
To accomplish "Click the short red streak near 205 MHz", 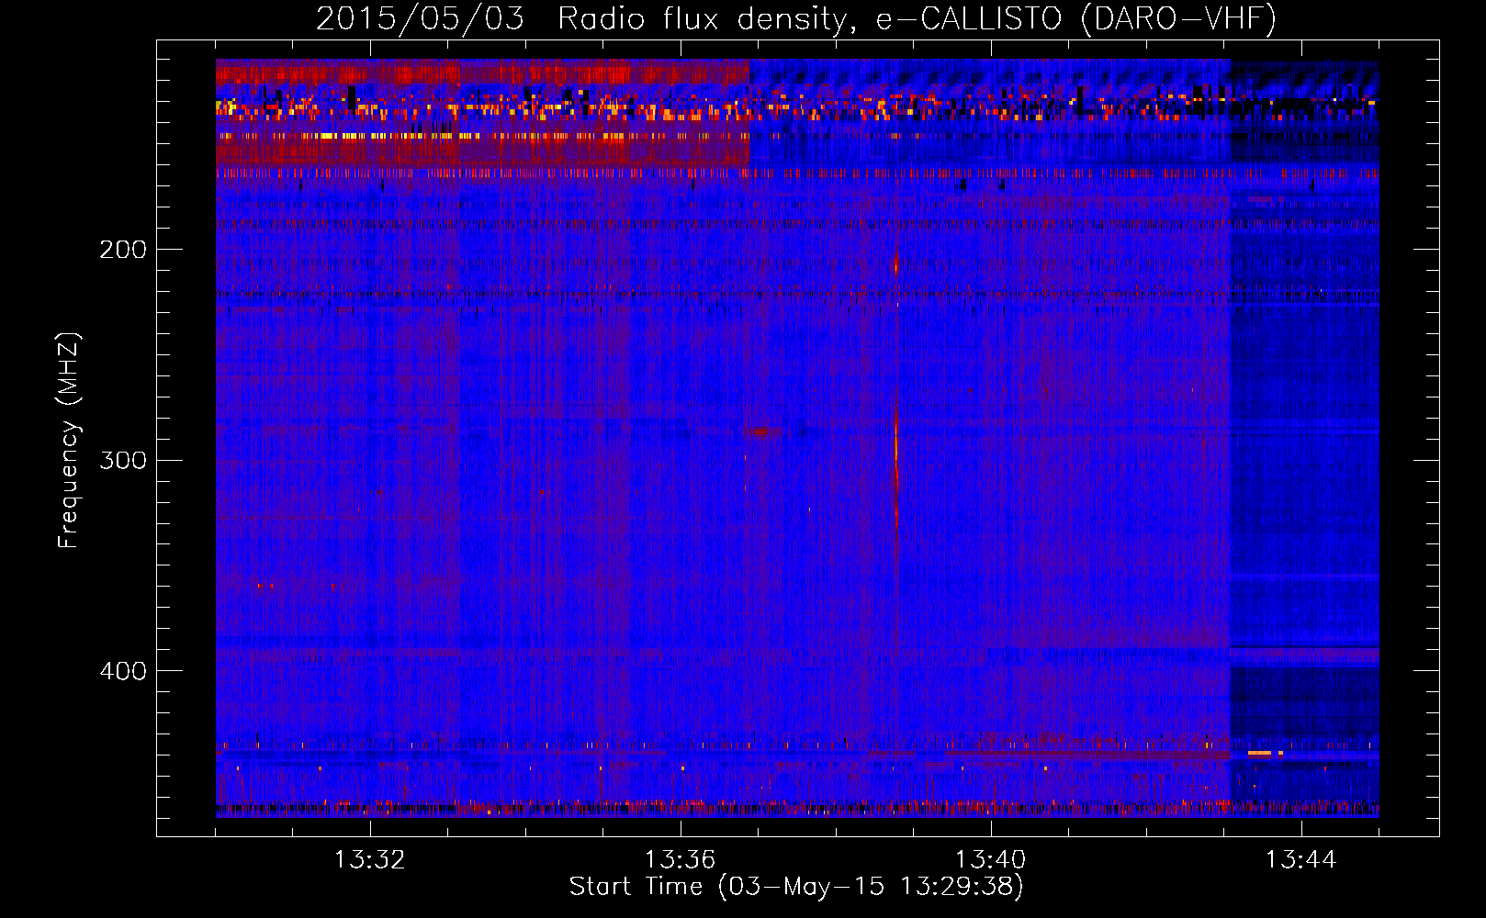I will [895, 264].
